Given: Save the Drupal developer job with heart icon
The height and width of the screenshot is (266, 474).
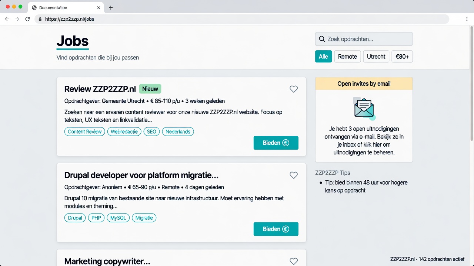Looking at the screenshot, I should (x=294, y=175).
